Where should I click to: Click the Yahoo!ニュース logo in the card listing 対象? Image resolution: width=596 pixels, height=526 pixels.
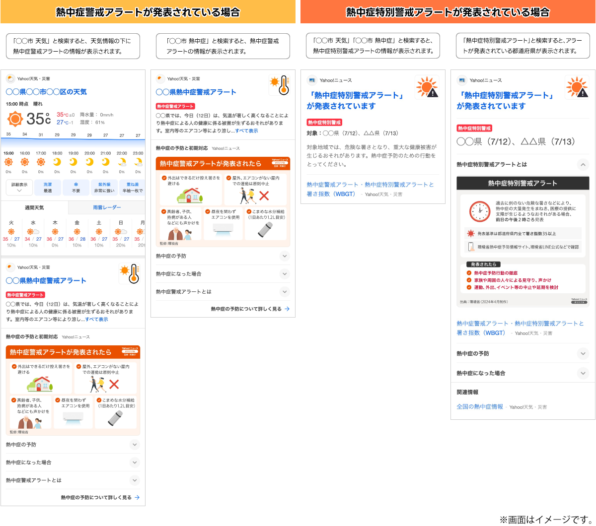(312, 80)
